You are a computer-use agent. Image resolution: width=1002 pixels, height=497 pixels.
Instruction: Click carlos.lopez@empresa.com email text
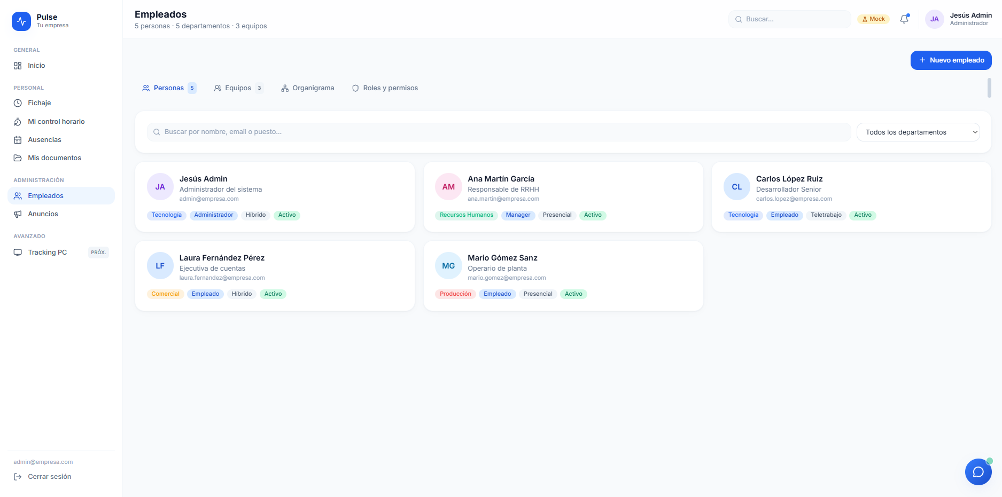(x=794, y=199)
